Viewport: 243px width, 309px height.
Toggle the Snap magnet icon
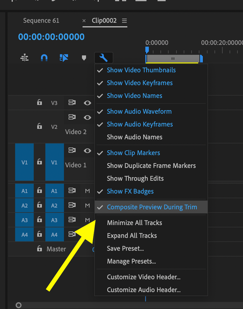44,58
